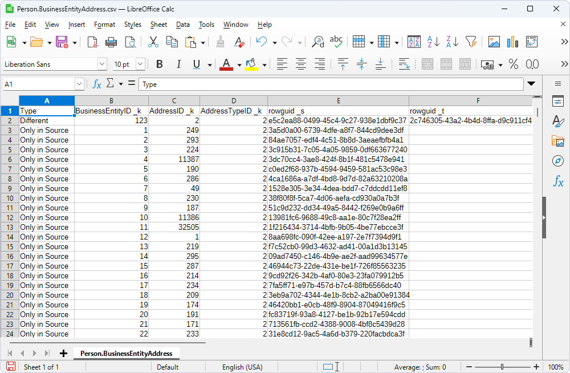The height and width of the screenshot is (373, 570).
Task: Open the Tools menu
Action: 206,25
